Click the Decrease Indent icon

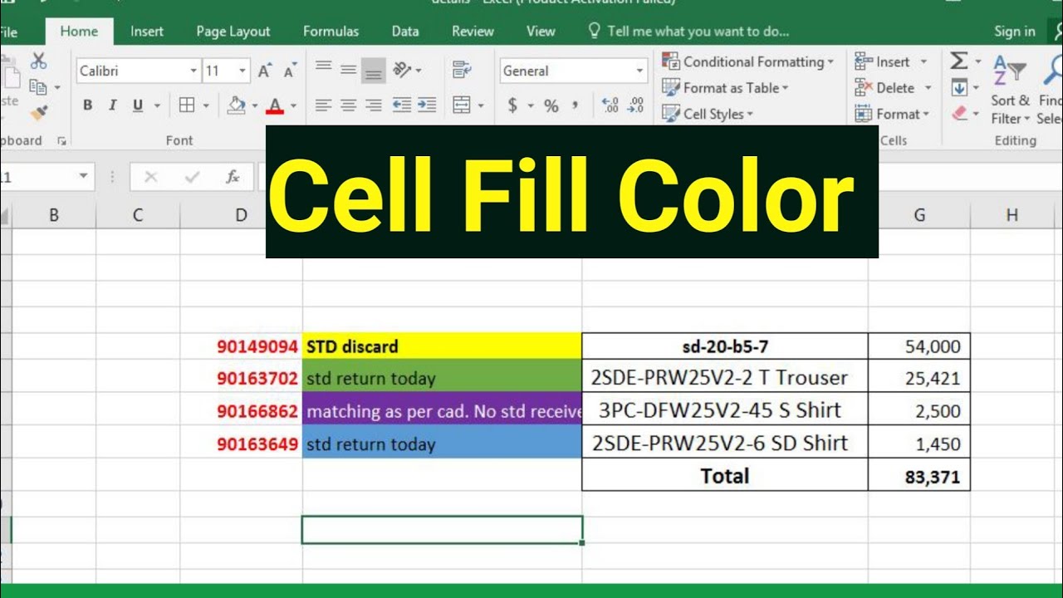pos(402,105)
